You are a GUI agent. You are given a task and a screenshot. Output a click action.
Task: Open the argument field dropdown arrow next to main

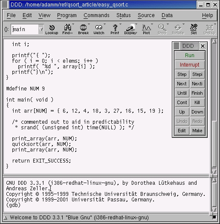point(41,29)
